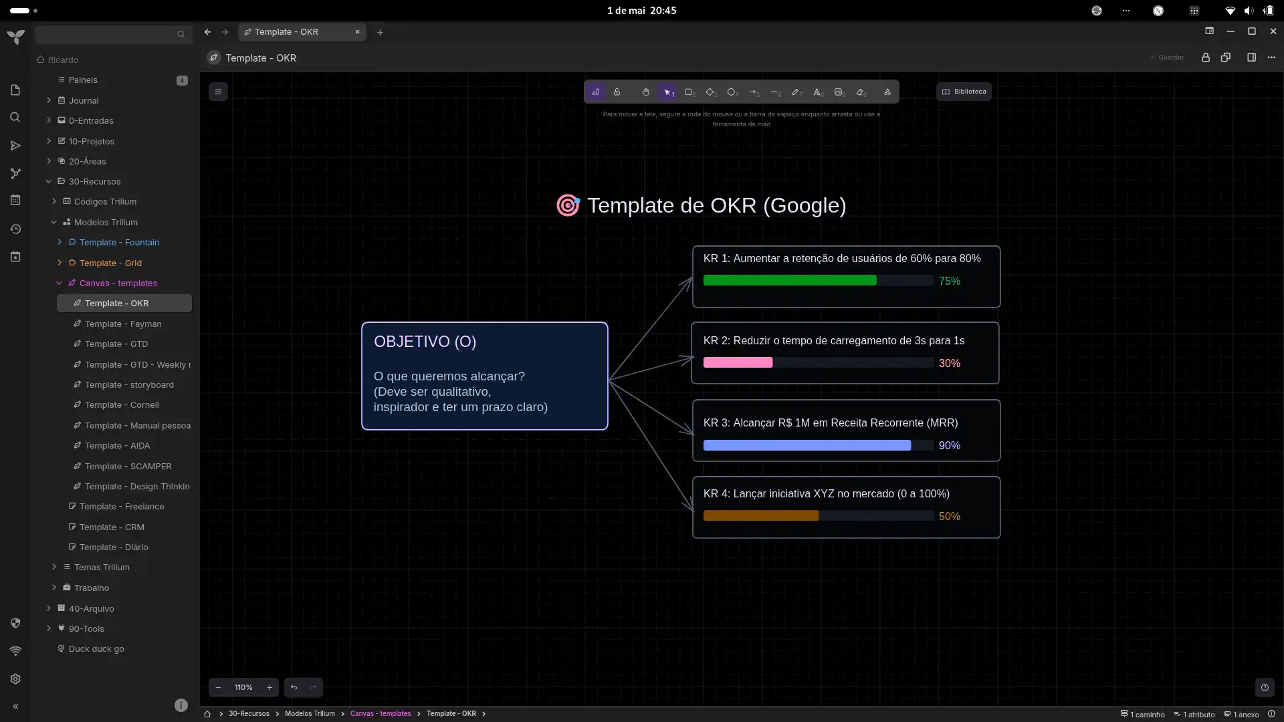1284x722 pixels.
Task: Open Canvas - templates in breadcrumb
Action: pyautogui.click(x=381, y=714)
